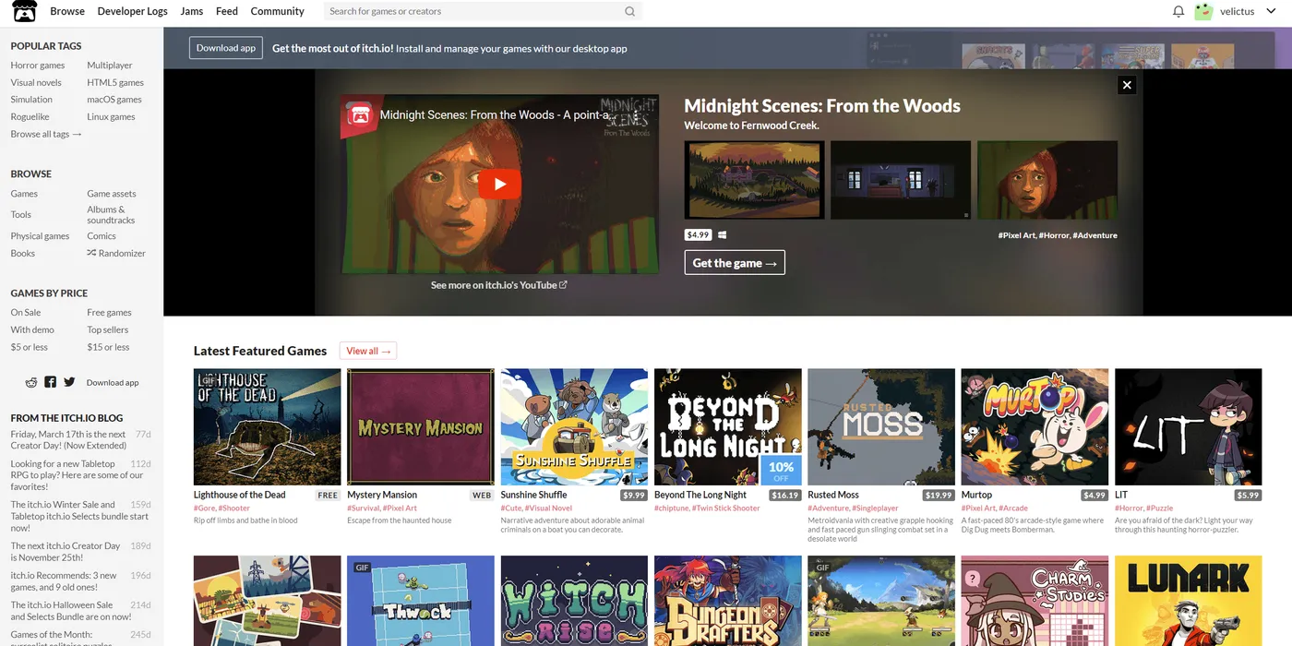This screenshot has height=646, width=1292.
Task: Open the Witch Rise cover image
Action: pyautogui.click(x=574, y=601)
